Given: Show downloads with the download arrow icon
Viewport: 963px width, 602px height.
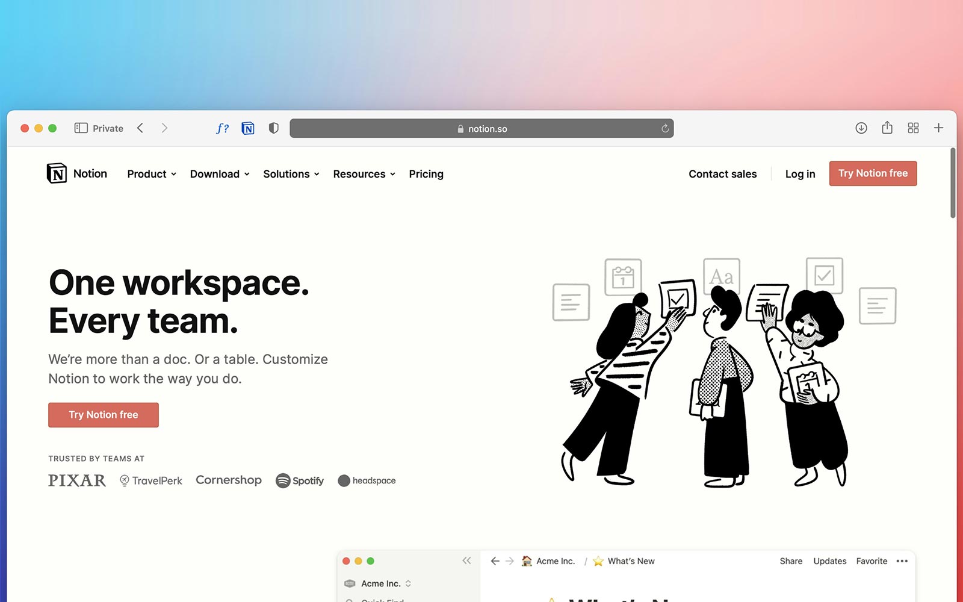Looking at the screenshot, I should click(x=861, y=128).
